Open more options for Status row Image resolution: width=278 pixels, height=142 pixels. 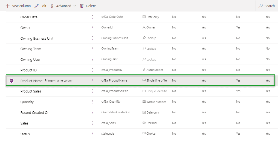pos(92,134)
